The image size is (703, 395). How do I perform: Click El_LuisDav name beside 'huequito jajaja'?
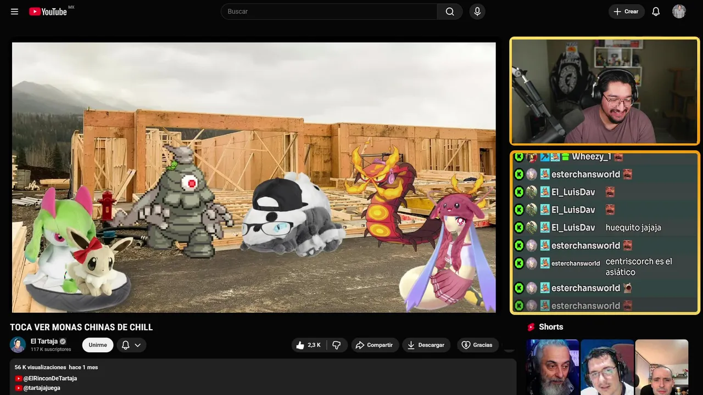pyautogui.click(x=573, y=228)
